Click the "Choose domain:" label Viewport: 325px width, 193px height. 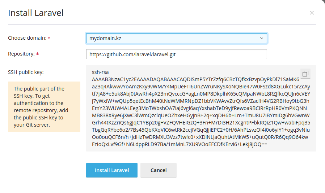[27, 38]
